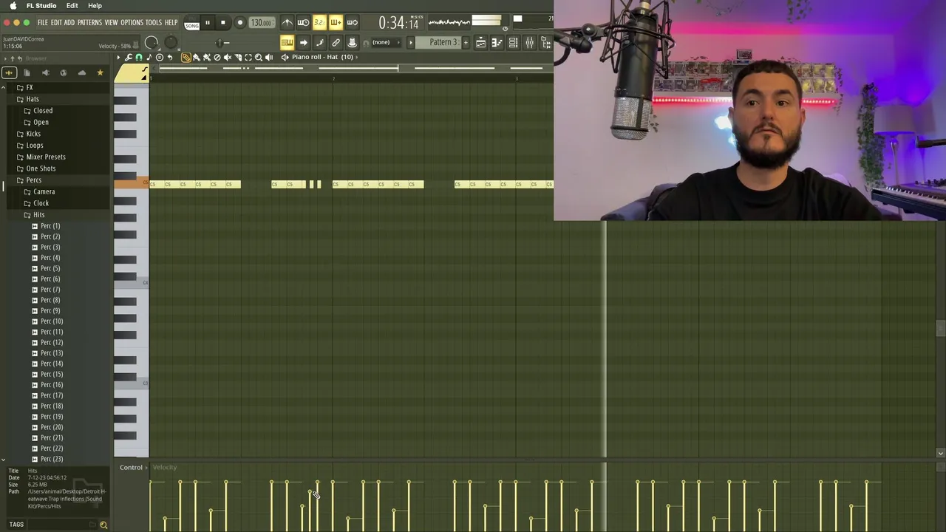Open the macOS Apple menu
946x532 pixels.
(13, 6)
